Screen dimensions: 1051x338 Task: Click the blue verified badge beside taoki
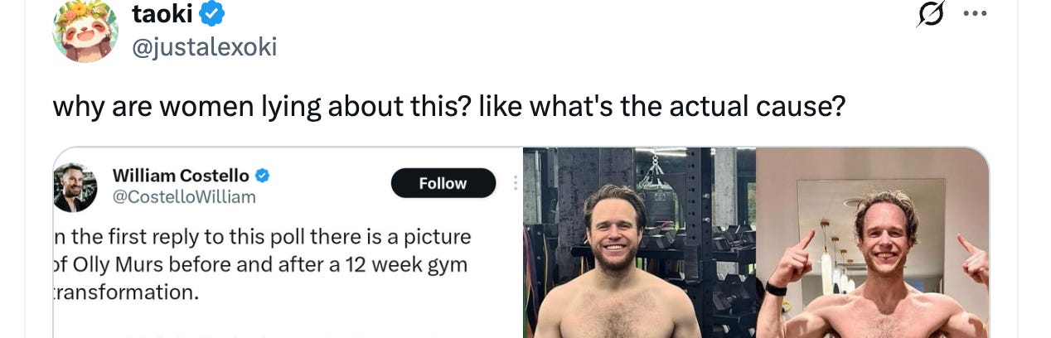(x=213, y=14)
